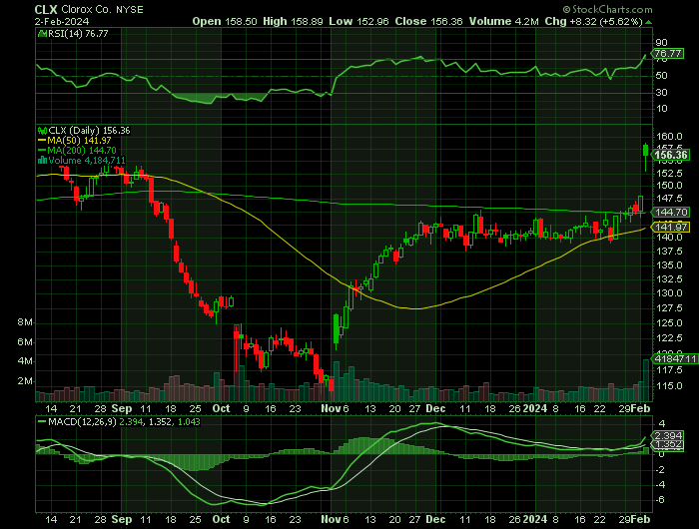This screenshot has height=529, width=699.
Task: Click the boxed 2.394 MACD axis label
Action: coord(667,435)
